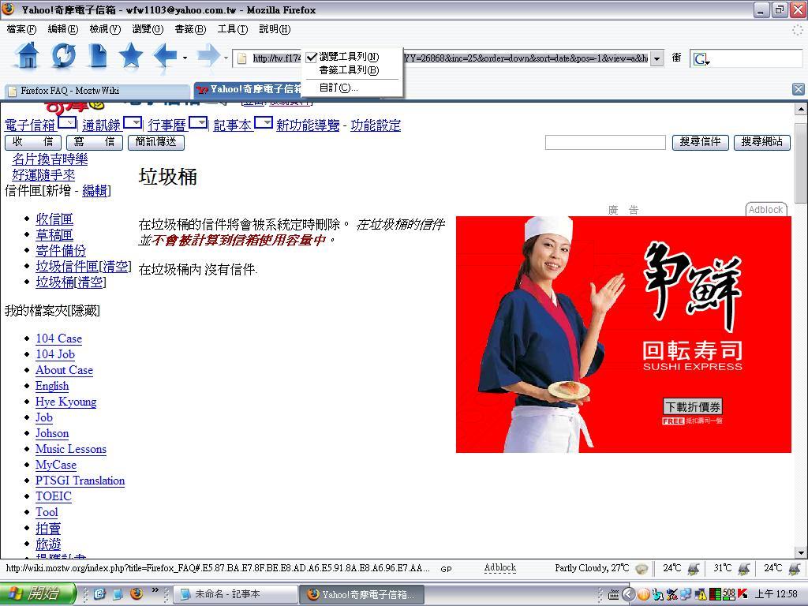Expand the dropdown next to 電子信箱

tap(67, 122)
